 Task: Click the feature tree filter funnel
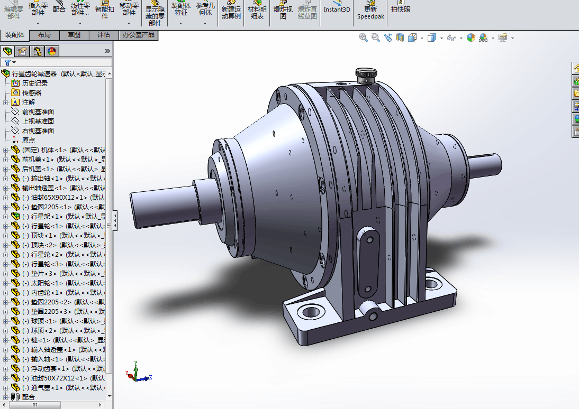8,62
